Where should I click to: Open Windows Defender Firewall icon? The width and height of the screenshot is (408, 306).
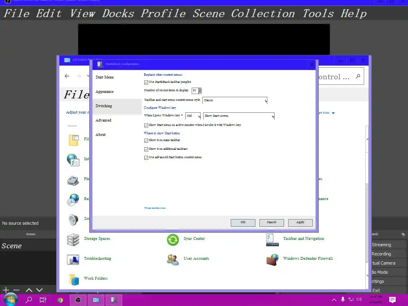click(x=273, y=260)
